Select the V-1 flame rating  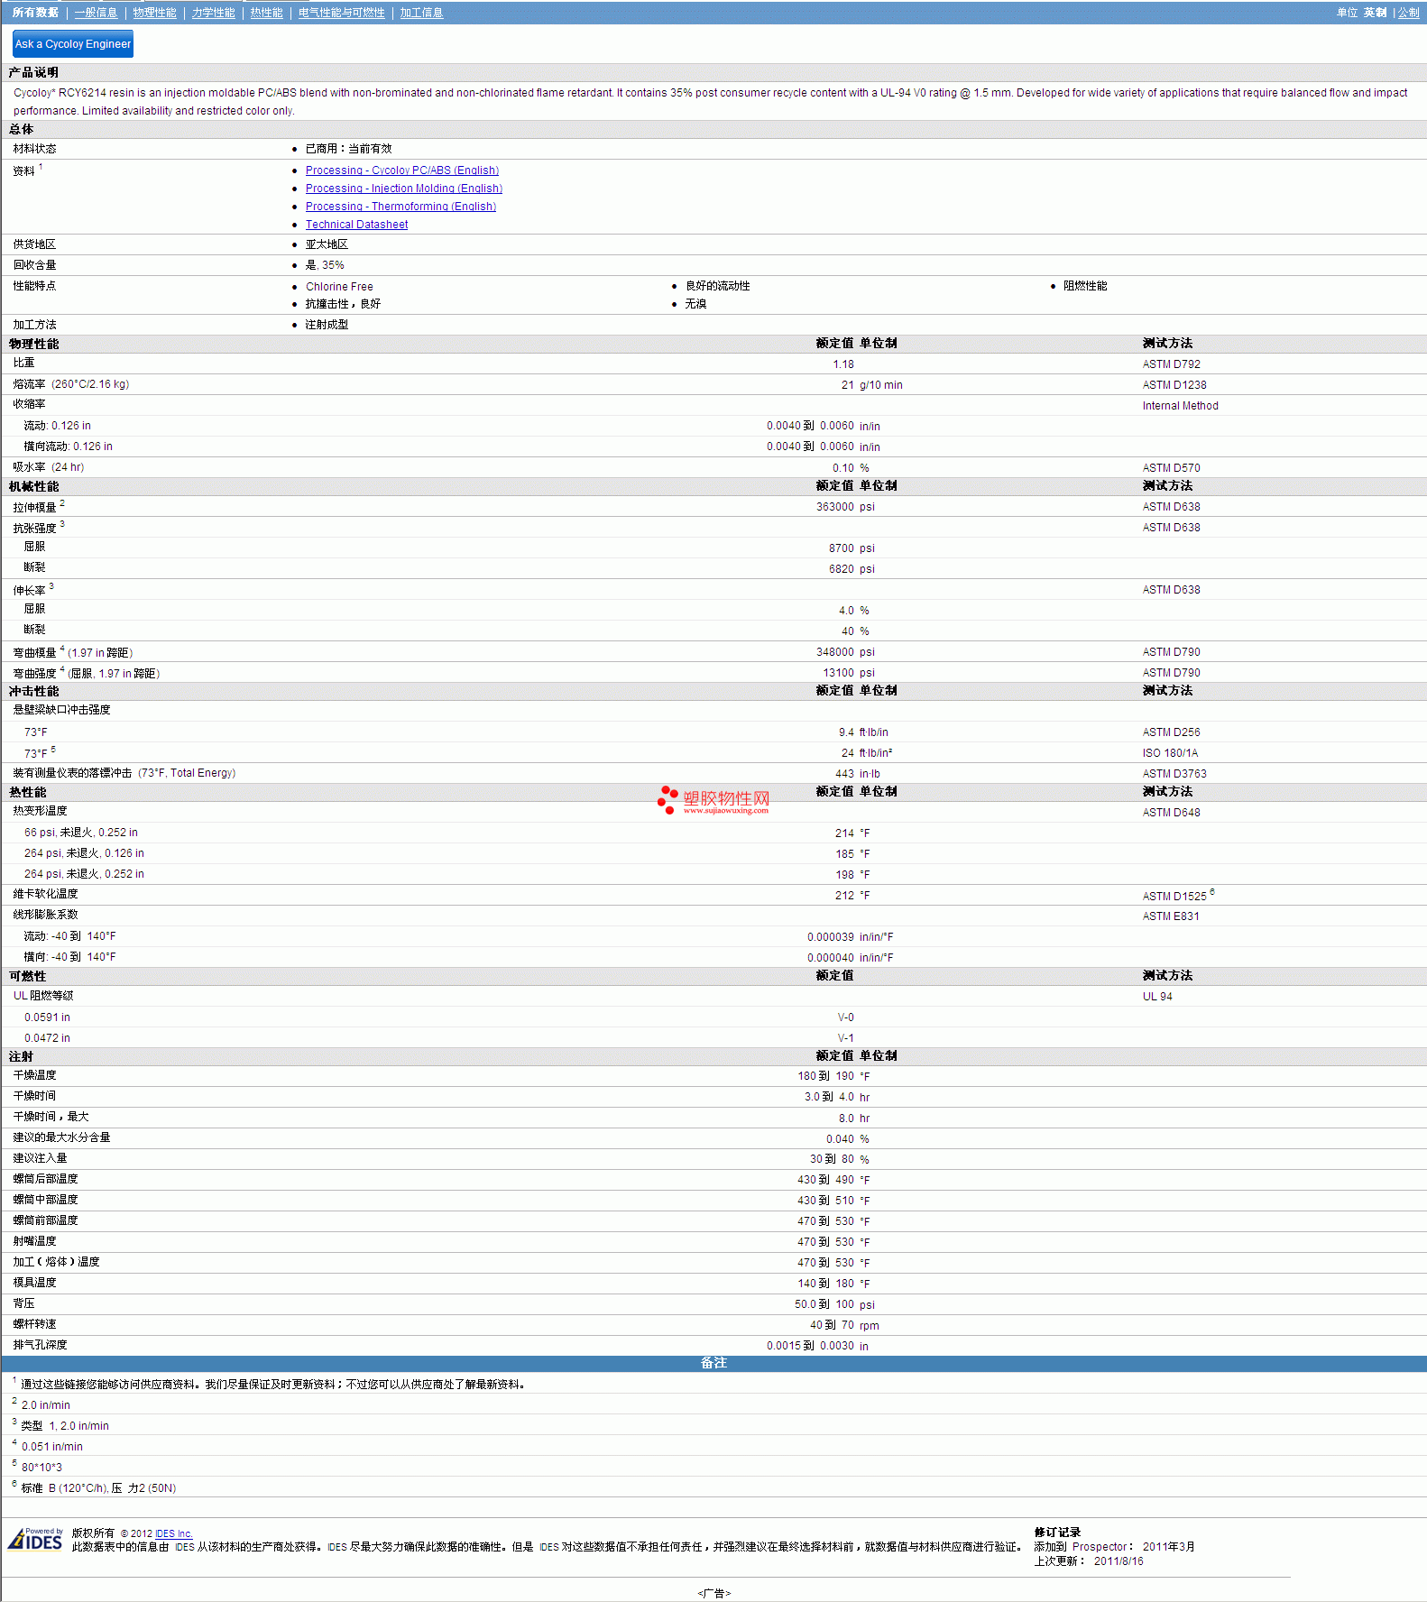(845, 1038)
